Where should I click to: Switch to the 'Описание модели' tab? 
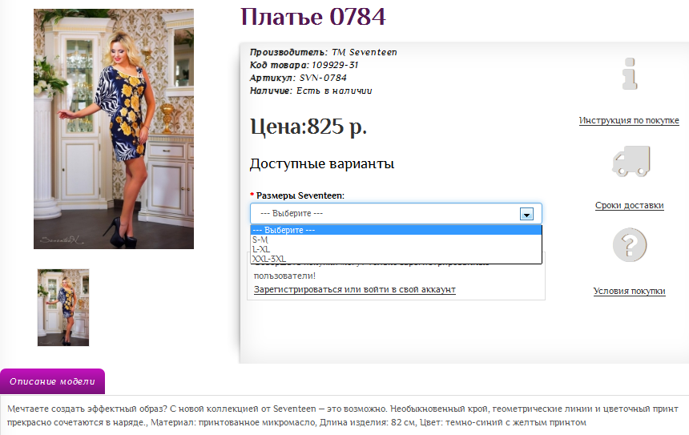pos(53,381)
